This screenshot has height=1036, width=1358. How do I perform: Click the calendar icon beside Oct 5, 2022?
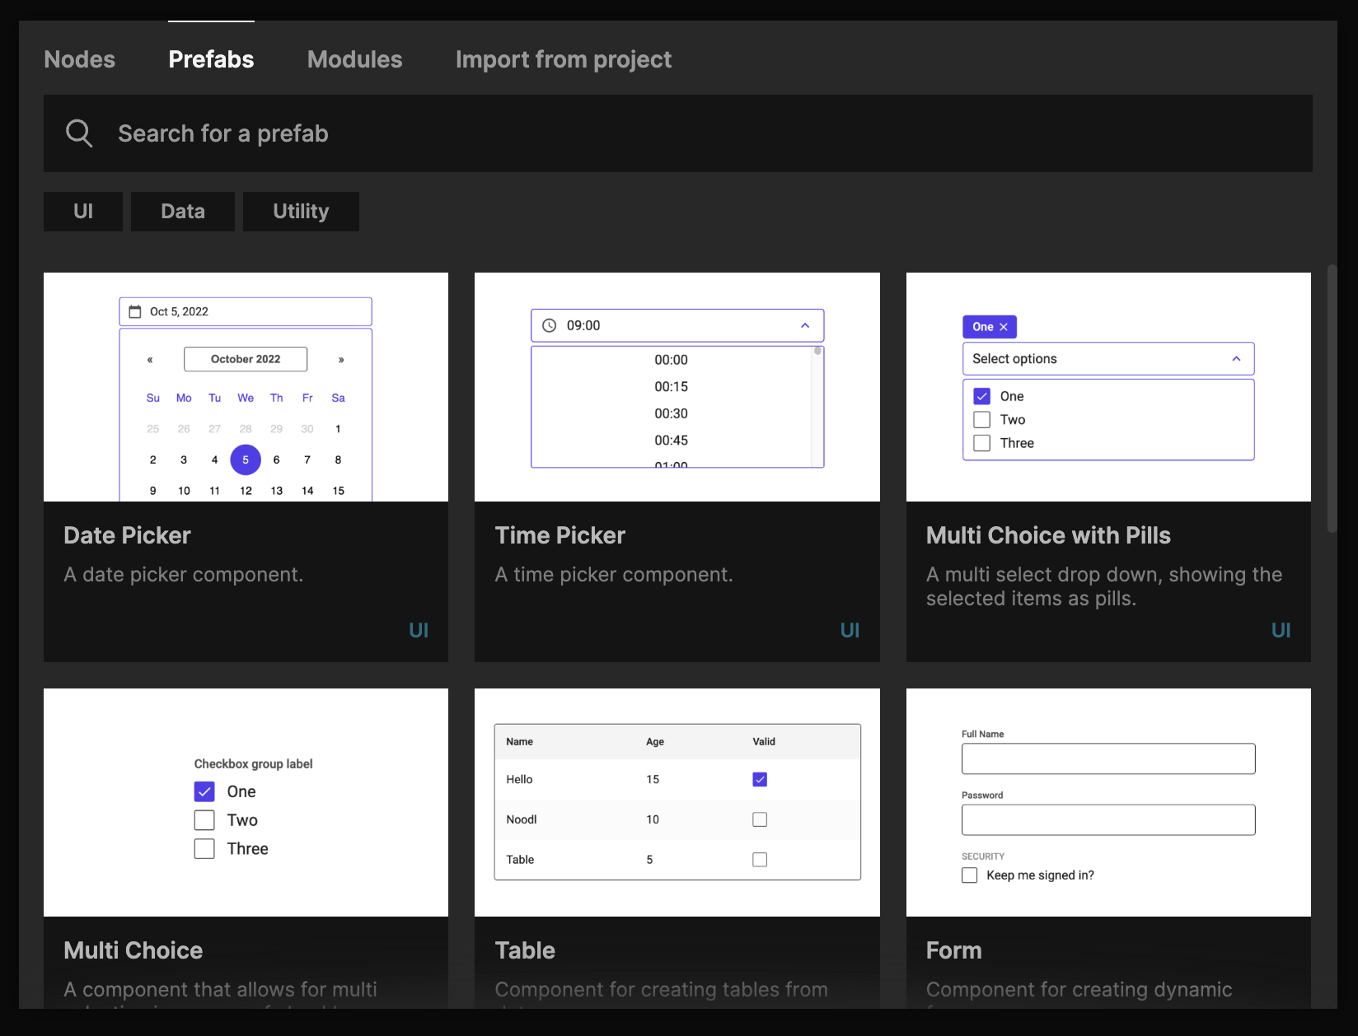coord(135,311)
